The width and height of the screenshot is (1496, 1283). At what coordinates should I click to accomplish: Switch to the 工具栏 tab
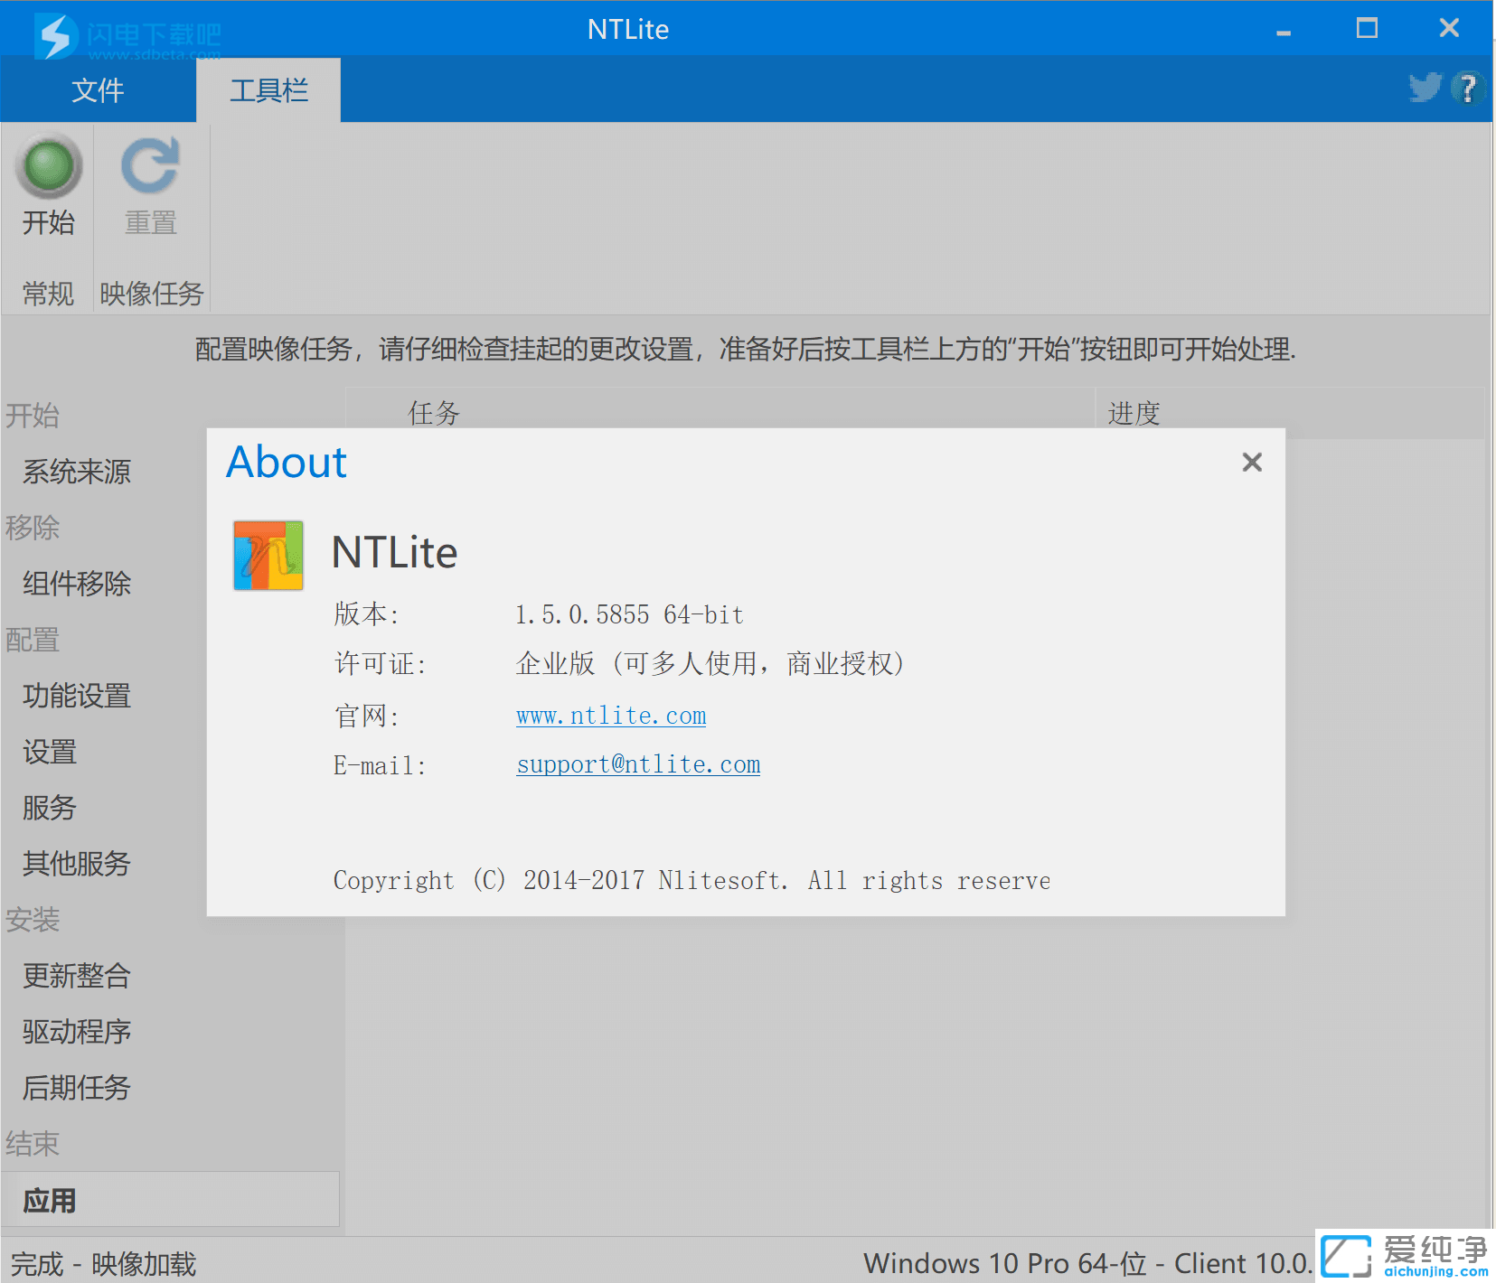pos(268,89)
